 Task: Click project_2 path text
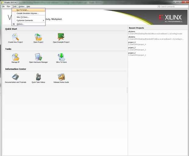(x=137, y=55)
